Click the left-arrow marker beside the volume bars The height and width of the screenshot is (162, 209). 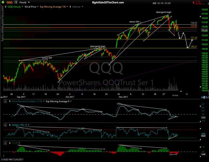(200, 87)
